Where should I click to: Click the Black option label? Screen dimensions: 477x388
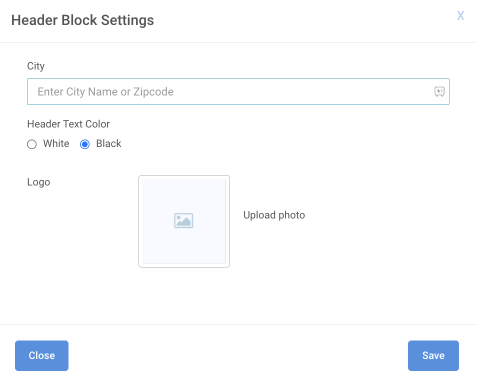pos(108,143)
